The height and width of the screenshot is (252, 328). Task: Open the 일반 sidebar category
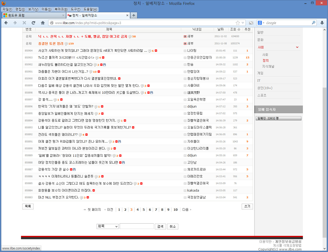[260, 32]
